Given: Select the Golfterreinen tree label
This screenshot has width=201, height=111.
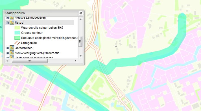Looking at the screenshot, I should click(23, 48).
